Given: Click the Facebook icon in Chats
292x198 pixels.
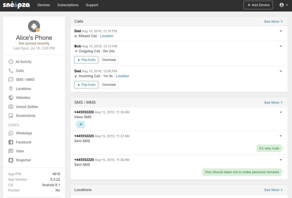Looking at the screenshot, I should click(x=11, y=142).
